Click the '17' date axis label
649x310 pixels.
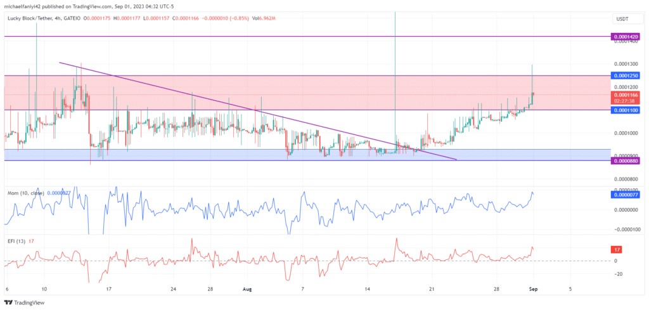(x=109, y=288)
